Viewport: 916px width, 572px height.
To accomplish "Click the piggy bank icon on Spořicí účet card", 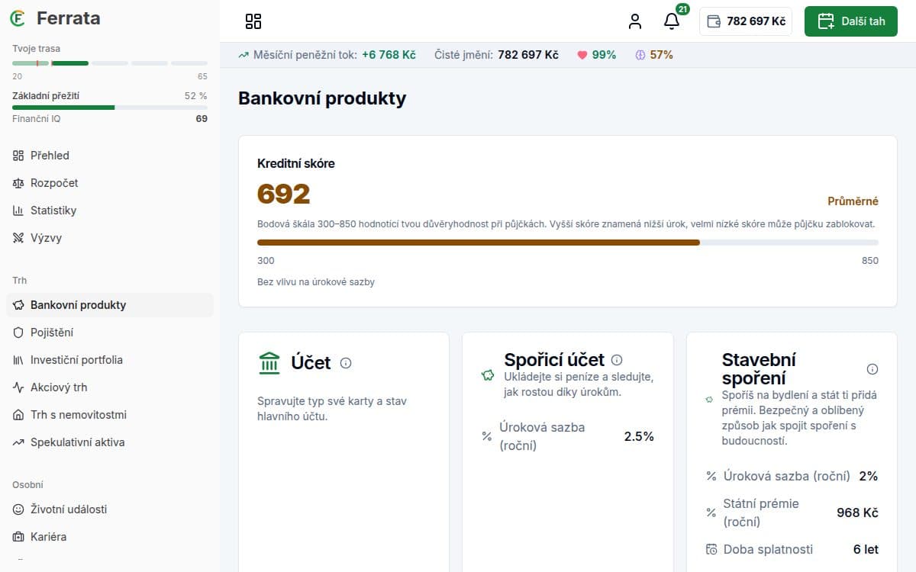I will [x=488, y=375].
